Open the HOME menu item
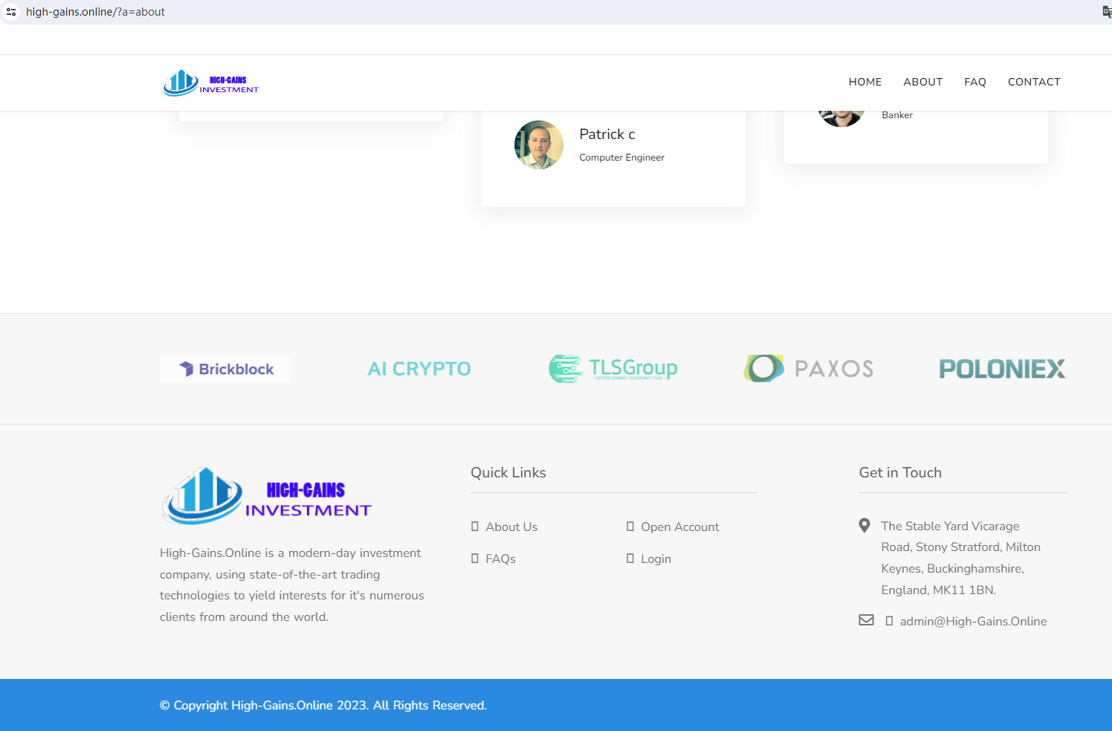Screen dimensions: 1112x731 point(865,82)
